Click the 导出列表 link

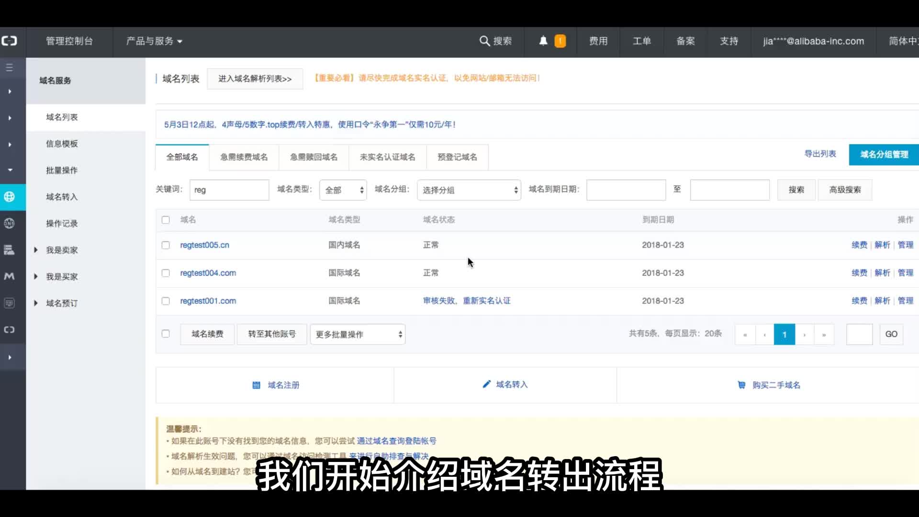[x=820, y=154]
